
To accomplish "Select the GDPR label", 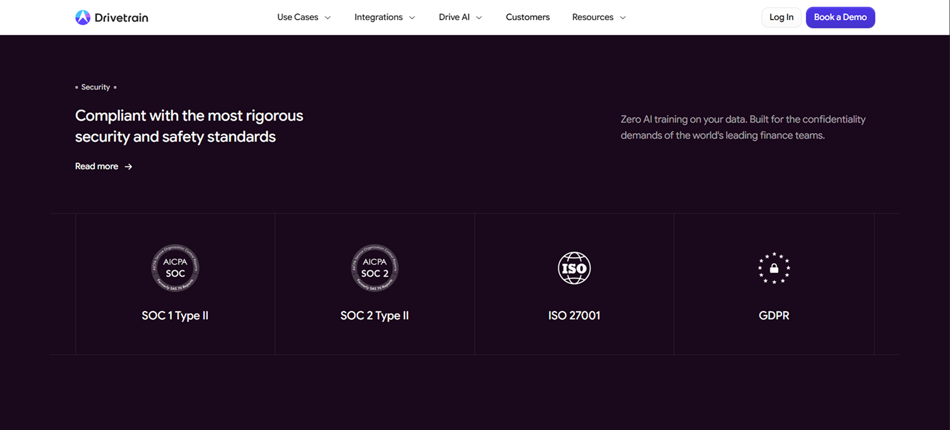I will [774, 315].
